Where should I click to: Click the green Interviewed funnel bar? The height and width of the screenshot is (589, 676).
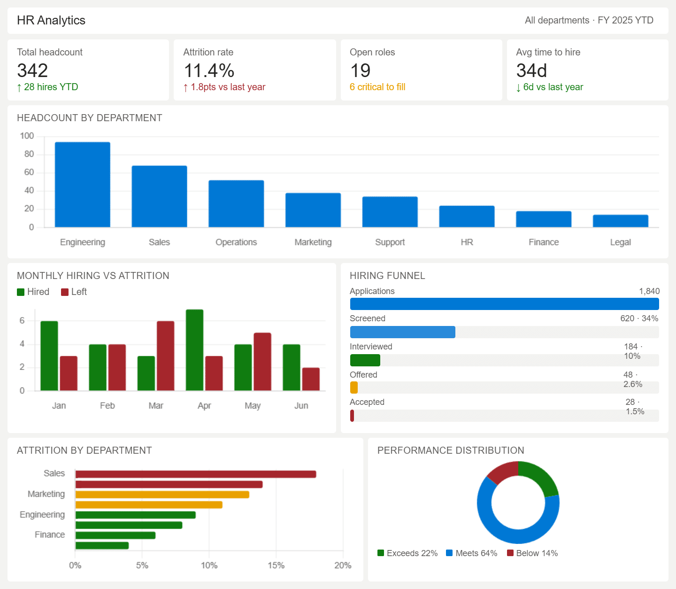pos(365,360)
